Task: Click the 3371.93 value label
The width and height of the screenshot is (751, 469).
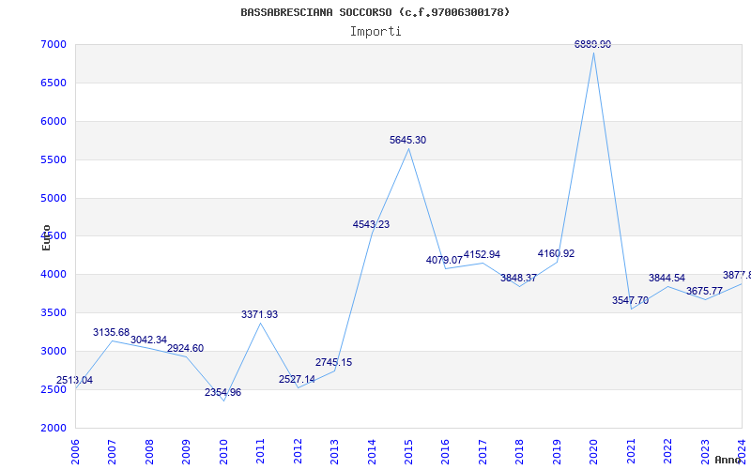Action: pyautogui.click(x=260, y=315)
